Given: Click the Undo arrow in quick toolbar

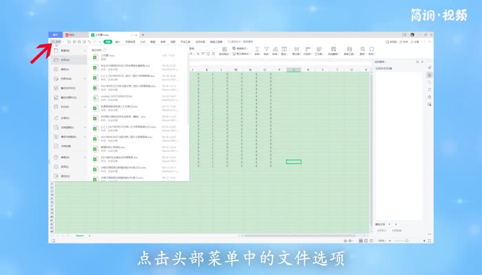Looking at the screenshot, I should [x=89, y=42].
